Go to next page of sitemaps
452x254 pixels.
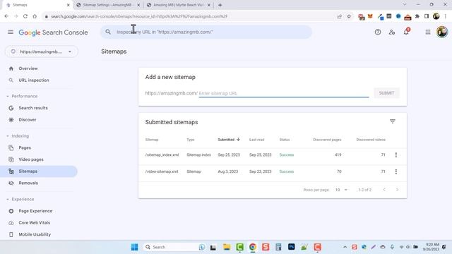[397, 190]
